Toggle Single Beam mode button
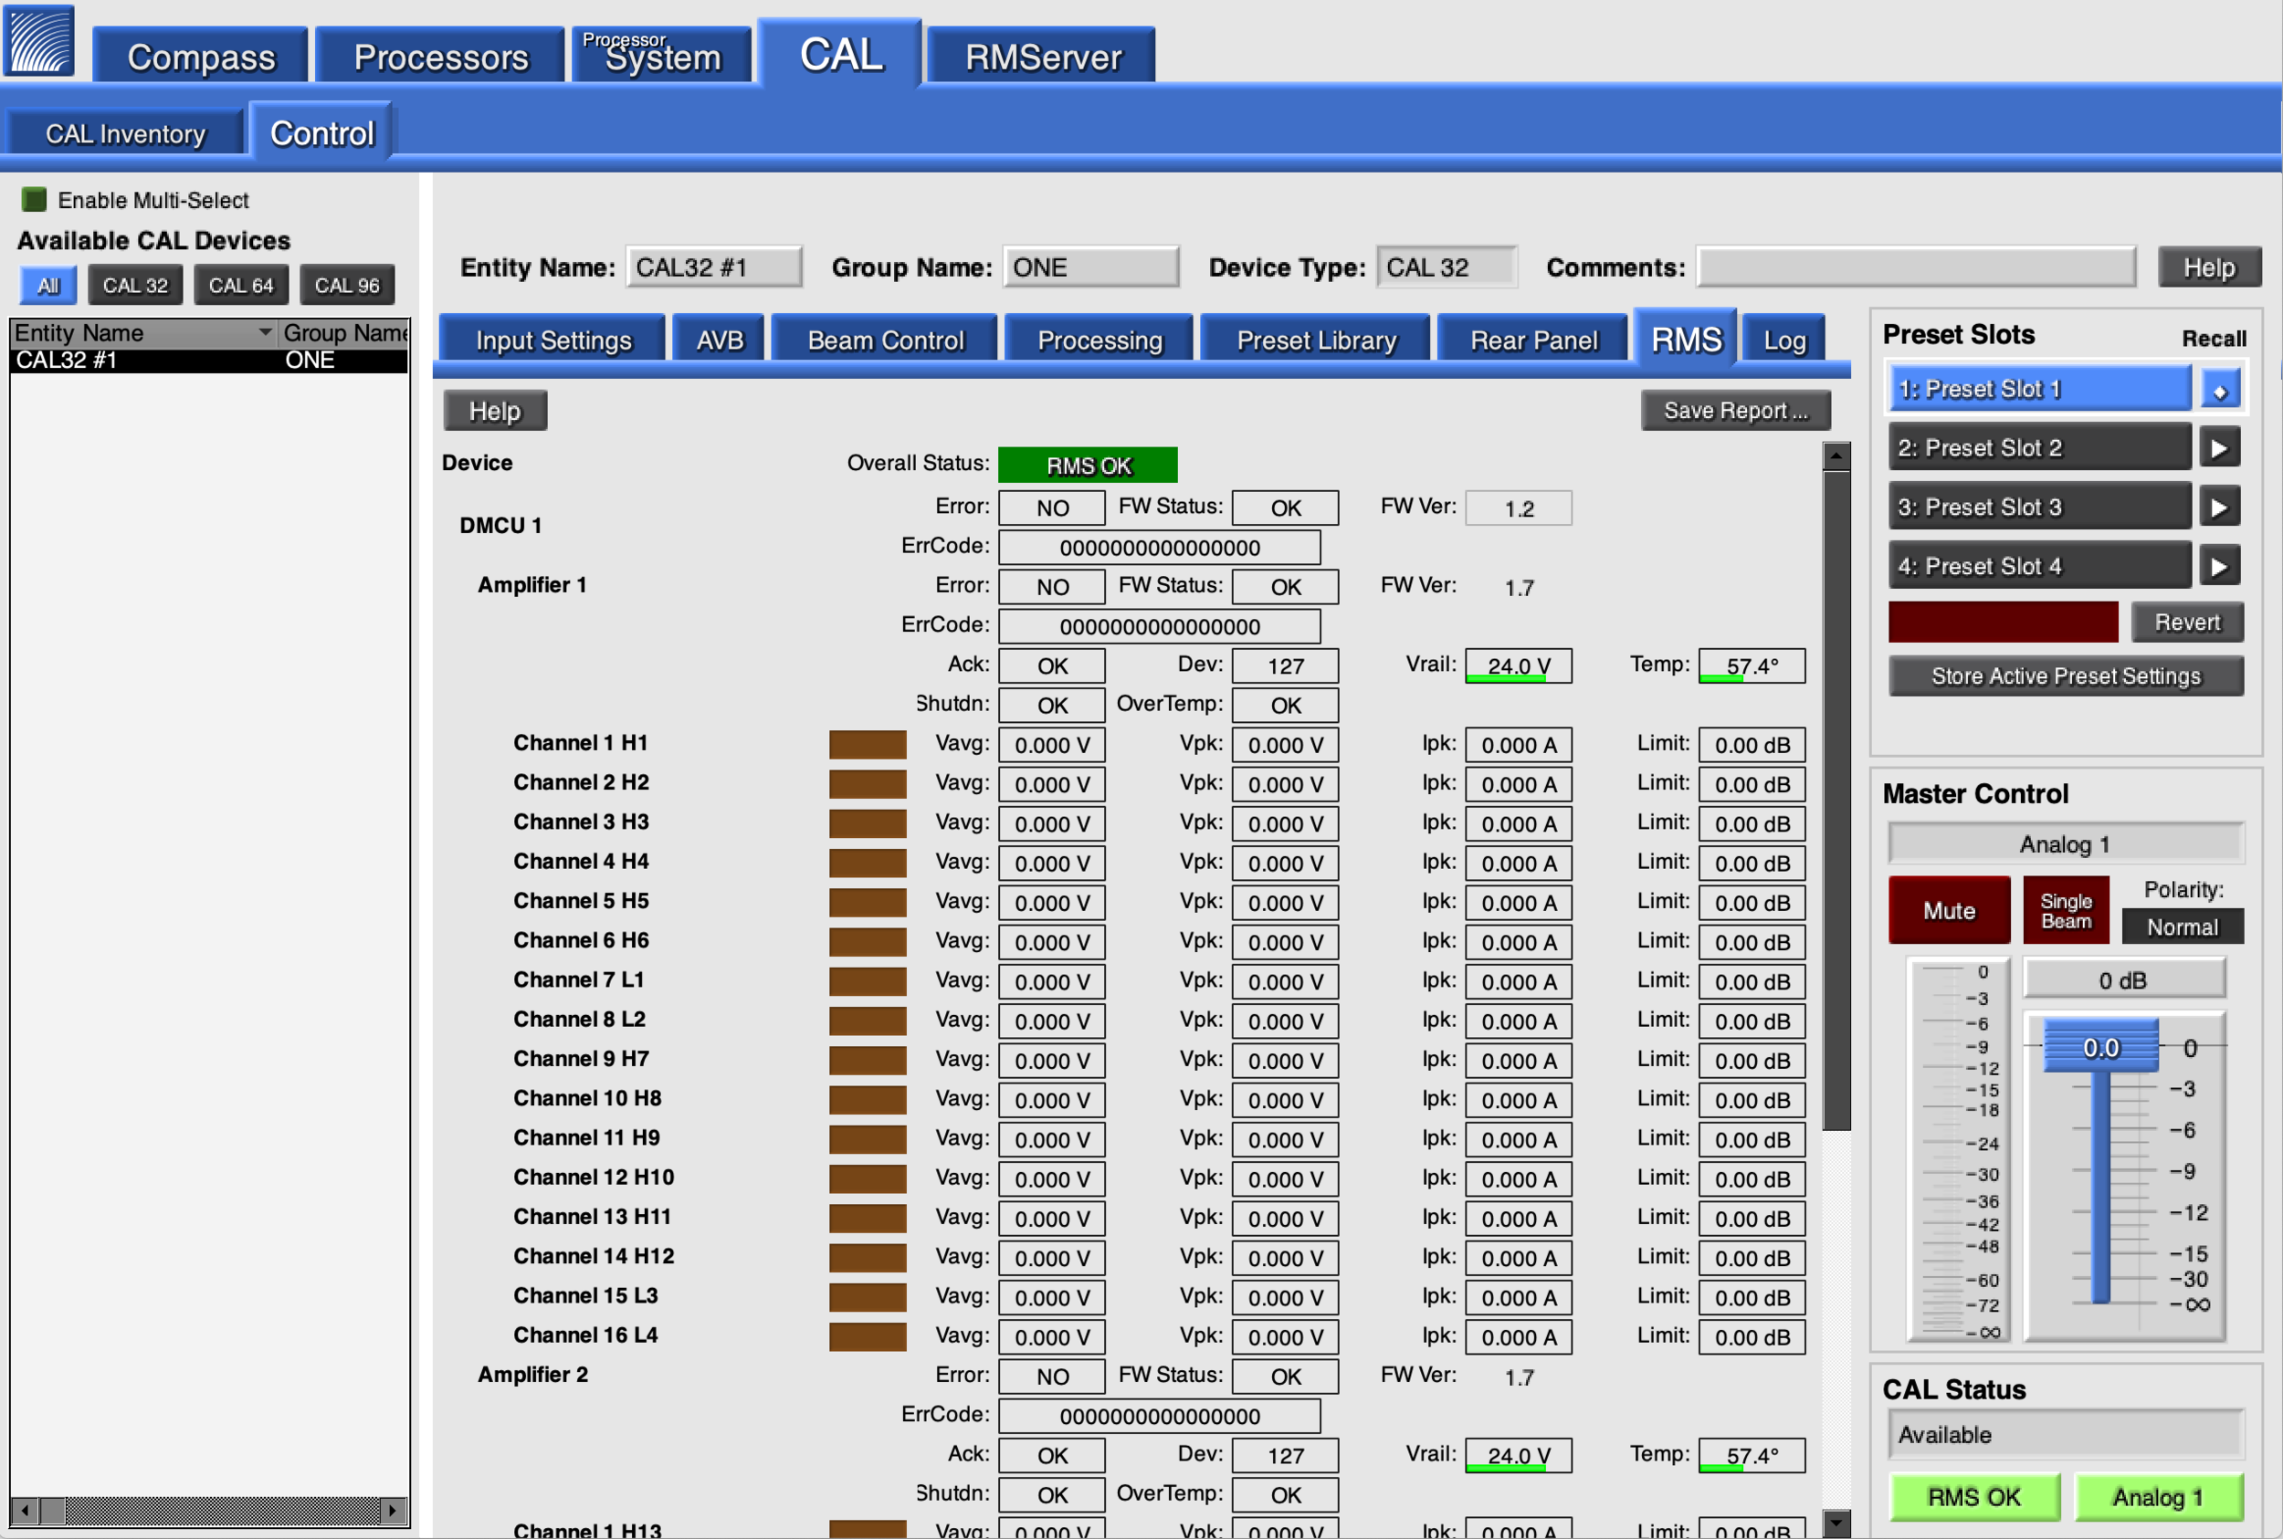Screen dimensions: 2283x1539 click(x=2066, y=910)
